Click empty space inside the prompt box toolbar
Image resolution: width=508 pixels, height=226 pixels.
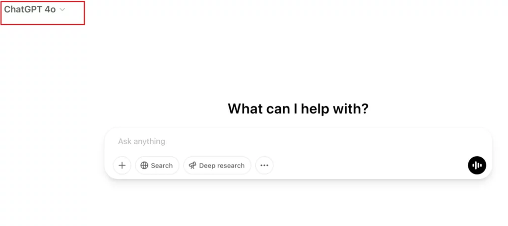[367, 166]
